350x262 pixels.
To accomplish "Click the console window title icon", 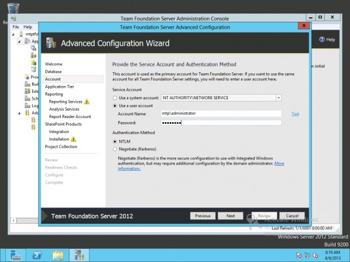I will [13, 18].
